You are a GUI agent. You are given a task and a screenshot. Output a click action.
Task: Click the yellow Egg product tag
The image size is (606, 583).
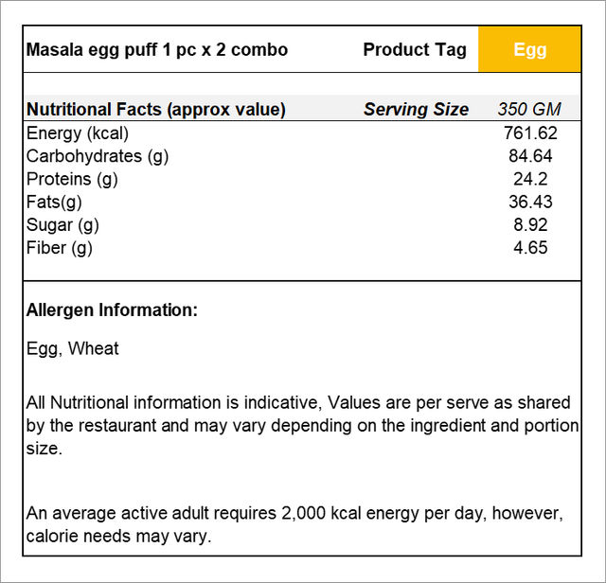pos(529,49)
